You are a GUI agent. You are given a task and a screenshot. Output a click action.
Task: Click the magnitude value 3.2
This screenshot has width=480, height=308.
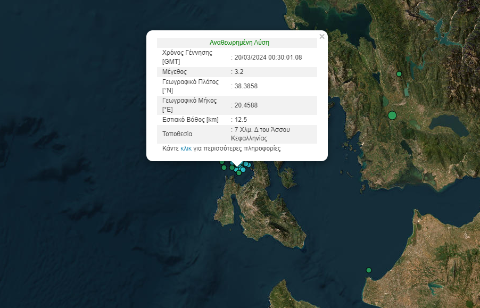pyautogui.click(x=240, y=71)
